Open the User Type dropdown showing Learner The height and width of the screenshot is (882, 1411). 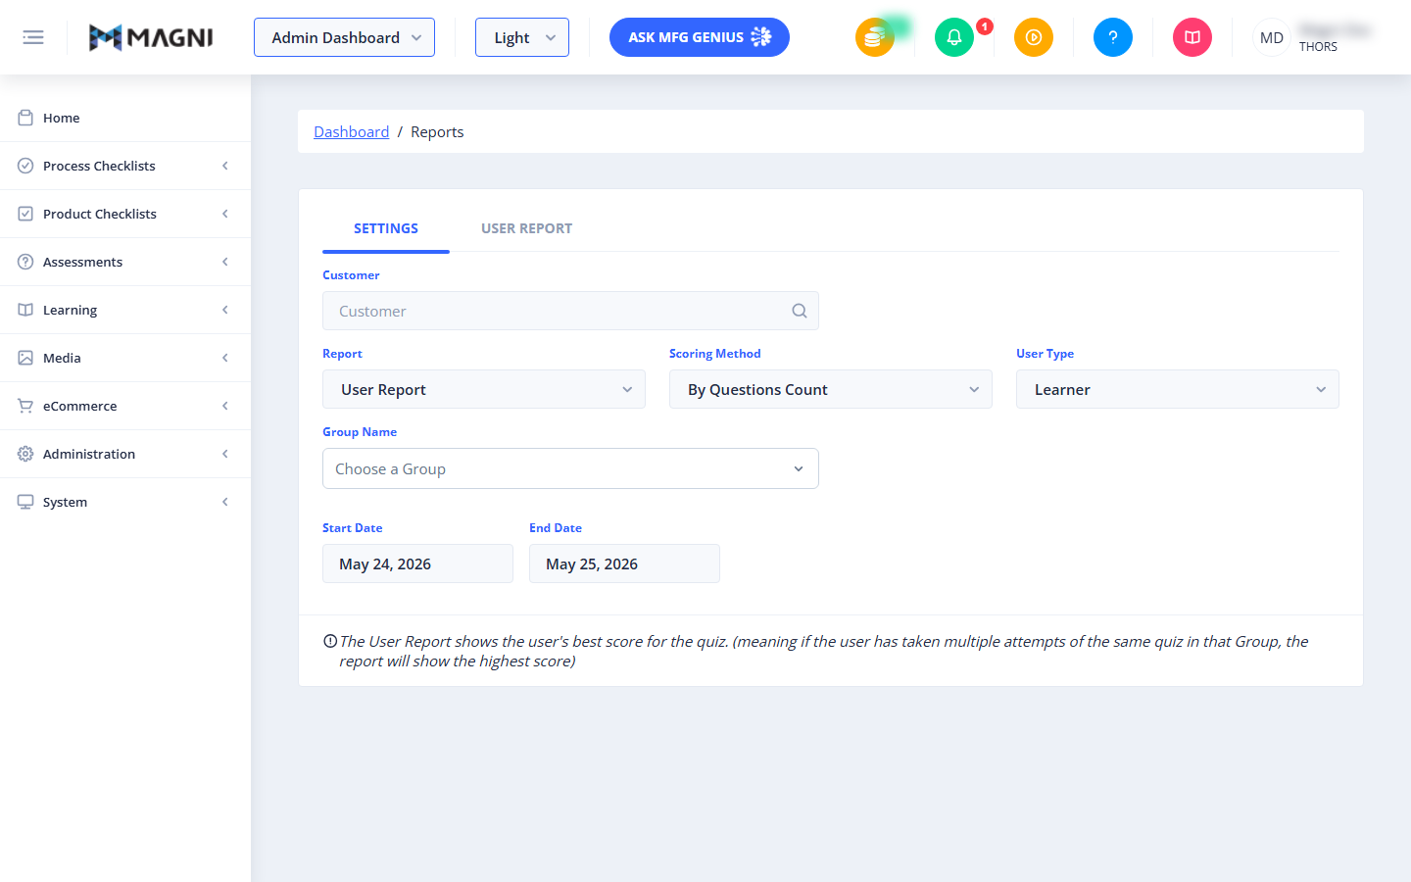(1178, 389)
